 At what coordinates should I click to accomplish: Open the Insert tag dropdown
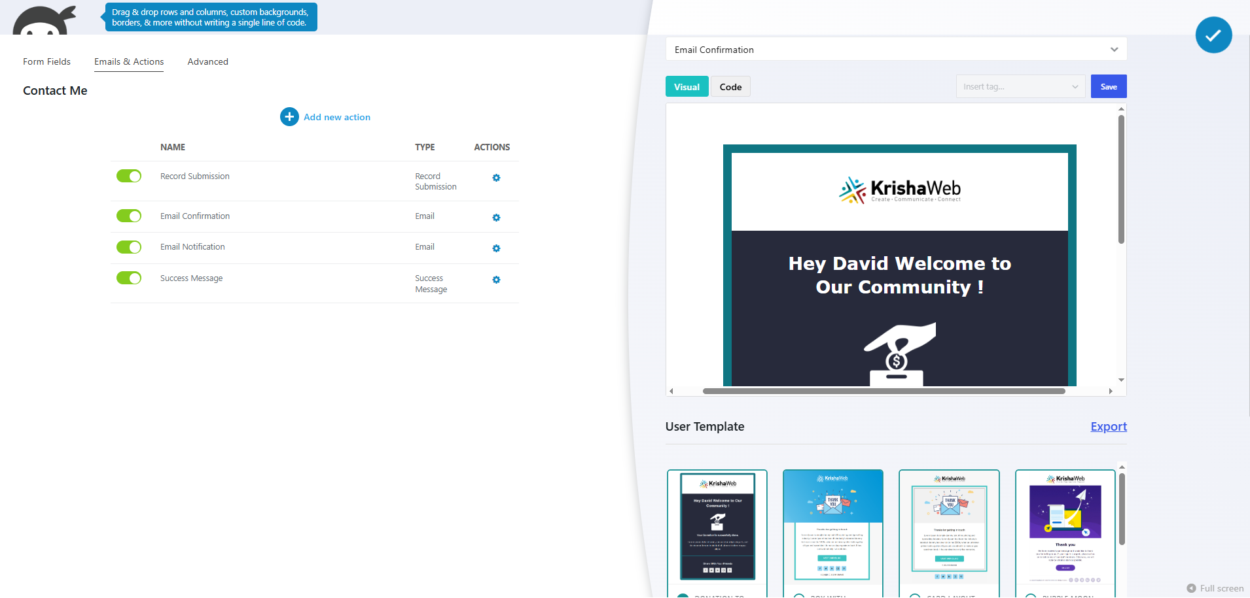1020,86
